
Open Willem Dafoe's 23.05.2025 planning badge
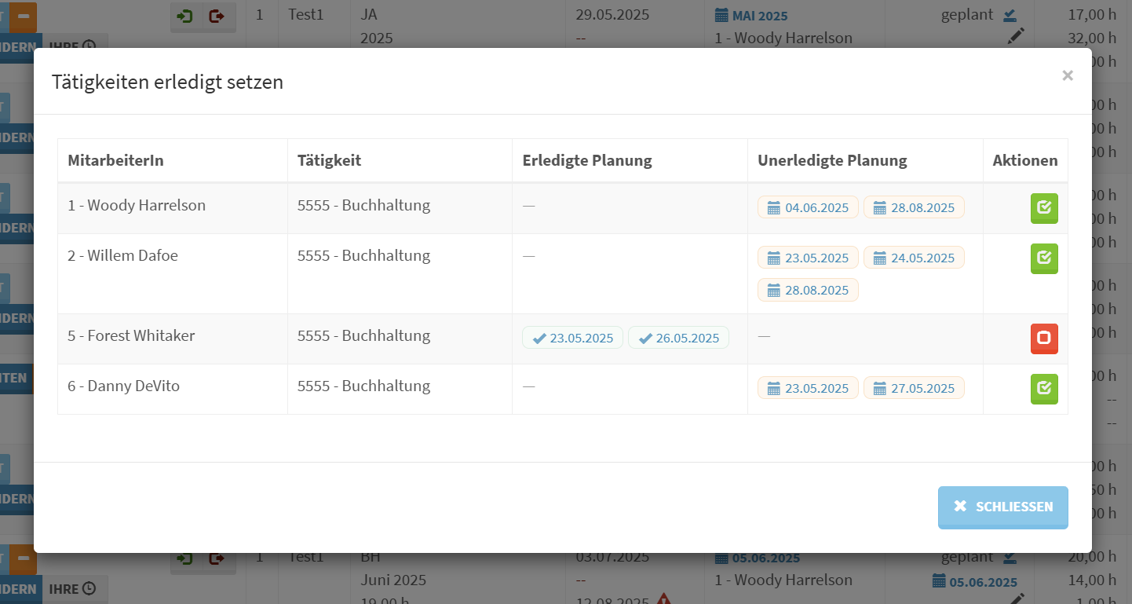pyautogui.click(x=808, y=258)
